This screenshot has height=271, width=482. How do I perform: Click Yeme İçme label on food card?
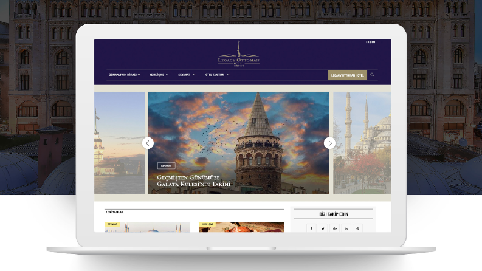click(207, 224)
